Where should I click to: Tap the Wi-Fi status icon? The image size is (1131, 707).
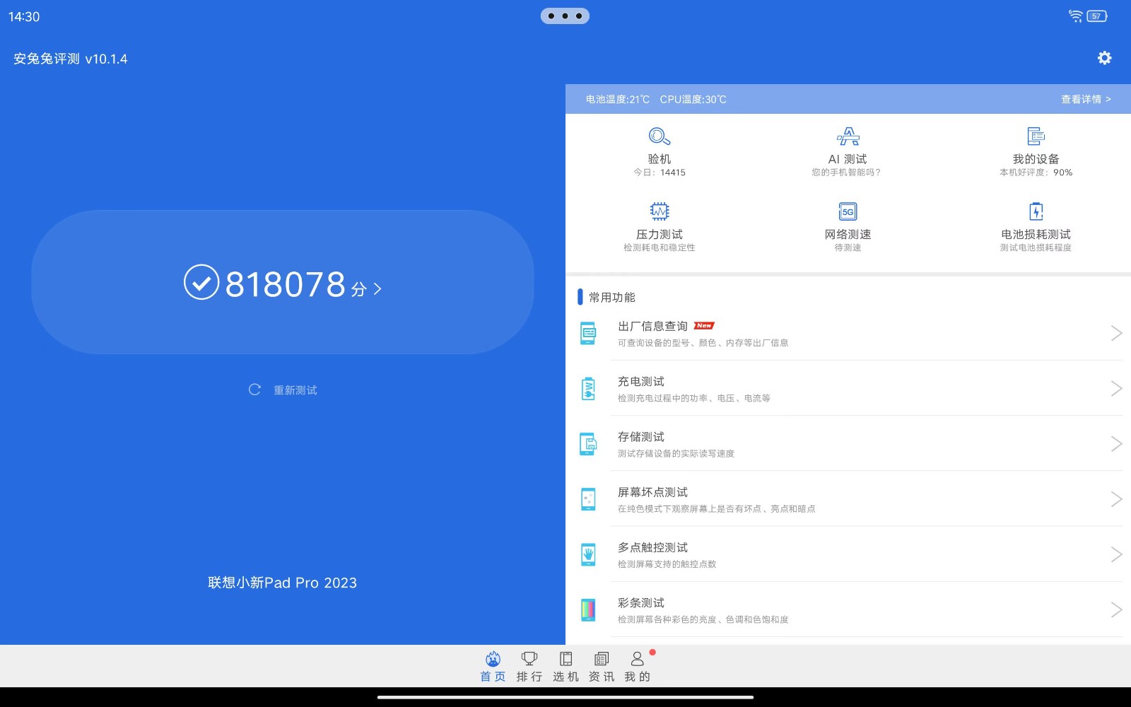click(1076, 16)
